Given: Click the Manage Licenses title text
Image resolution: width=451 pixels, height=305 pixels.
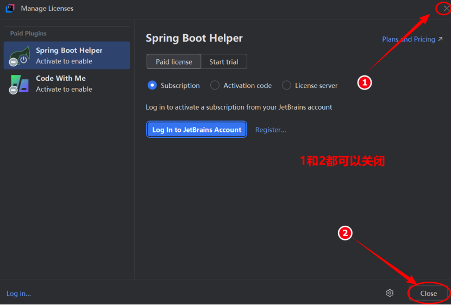Looking at the screenshot, I should [47, 9].
